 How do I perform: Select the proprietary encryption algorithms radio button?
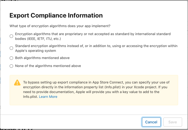point(11,36)
